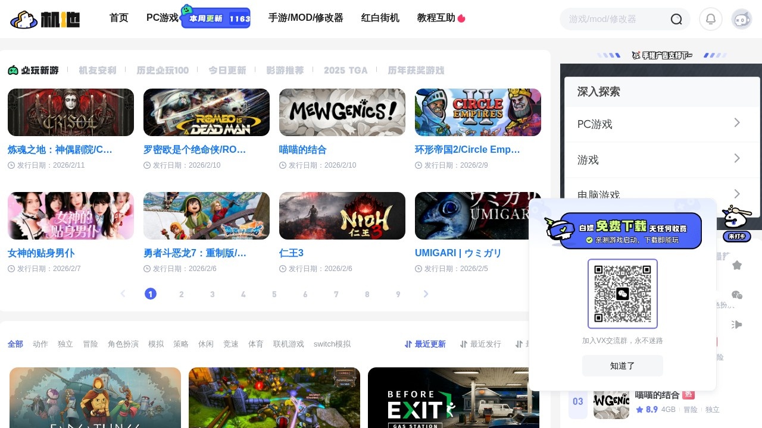Click the star favorites icon in sidebar

[737, 265]
